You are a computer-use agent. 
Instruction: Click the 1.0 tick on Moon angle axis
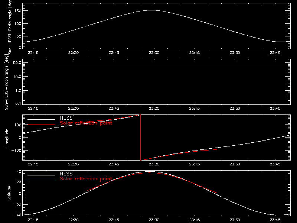point(18,91)
